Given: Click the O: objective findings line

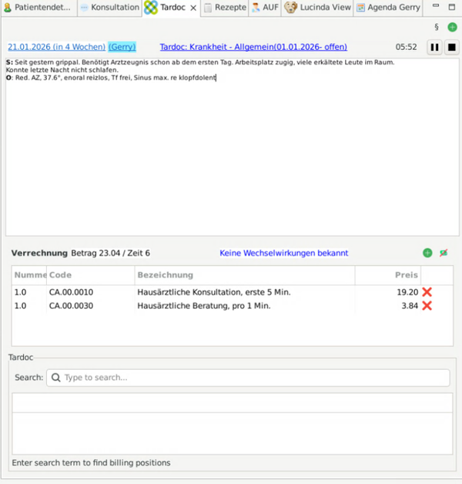Looking at the screenshot, I should [x=111, y=78].
